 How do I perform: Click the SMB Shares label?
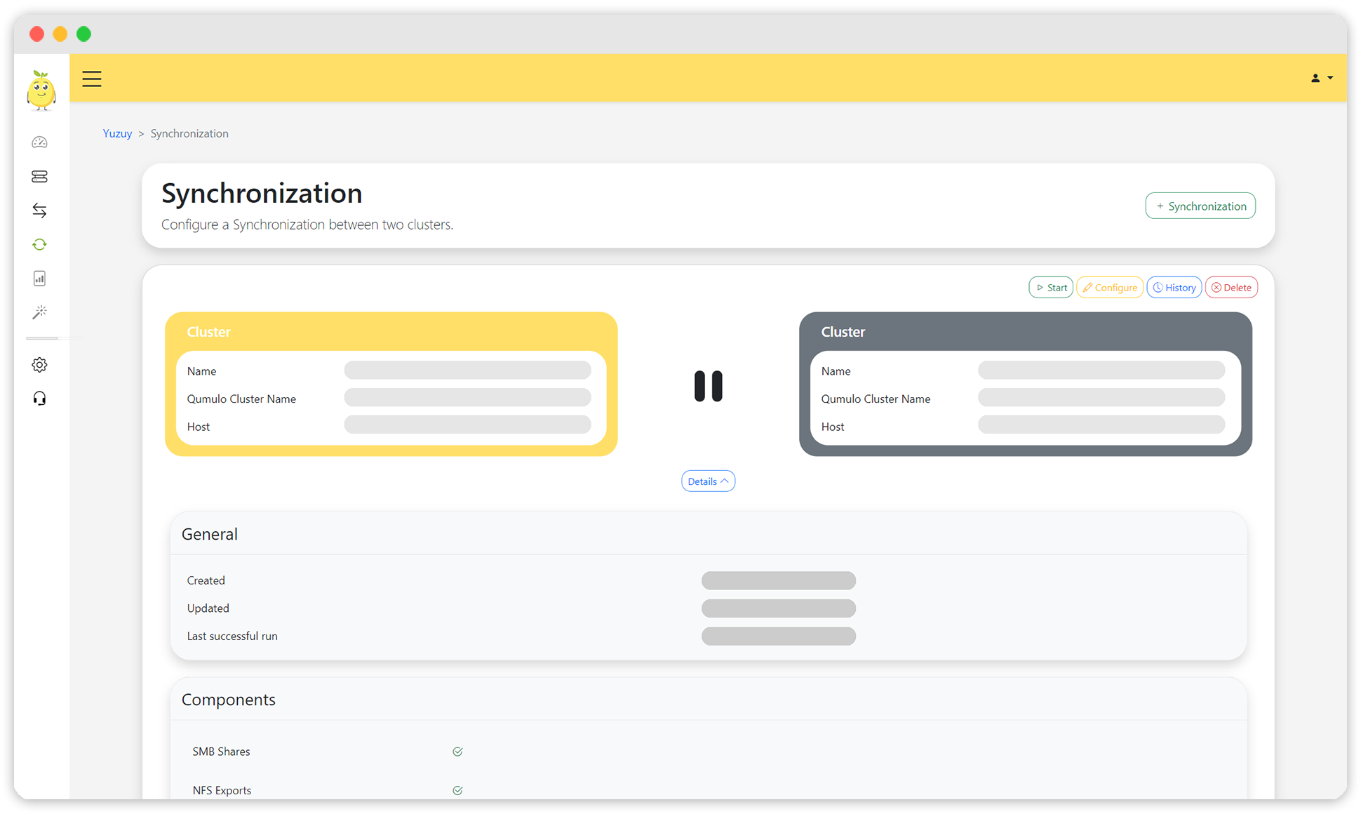pos(221,752)
